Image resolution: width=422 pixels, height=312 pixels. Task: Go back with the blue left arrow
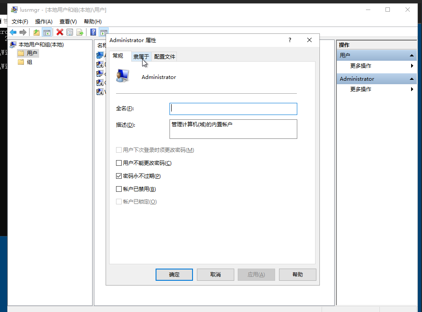[13, 33]
